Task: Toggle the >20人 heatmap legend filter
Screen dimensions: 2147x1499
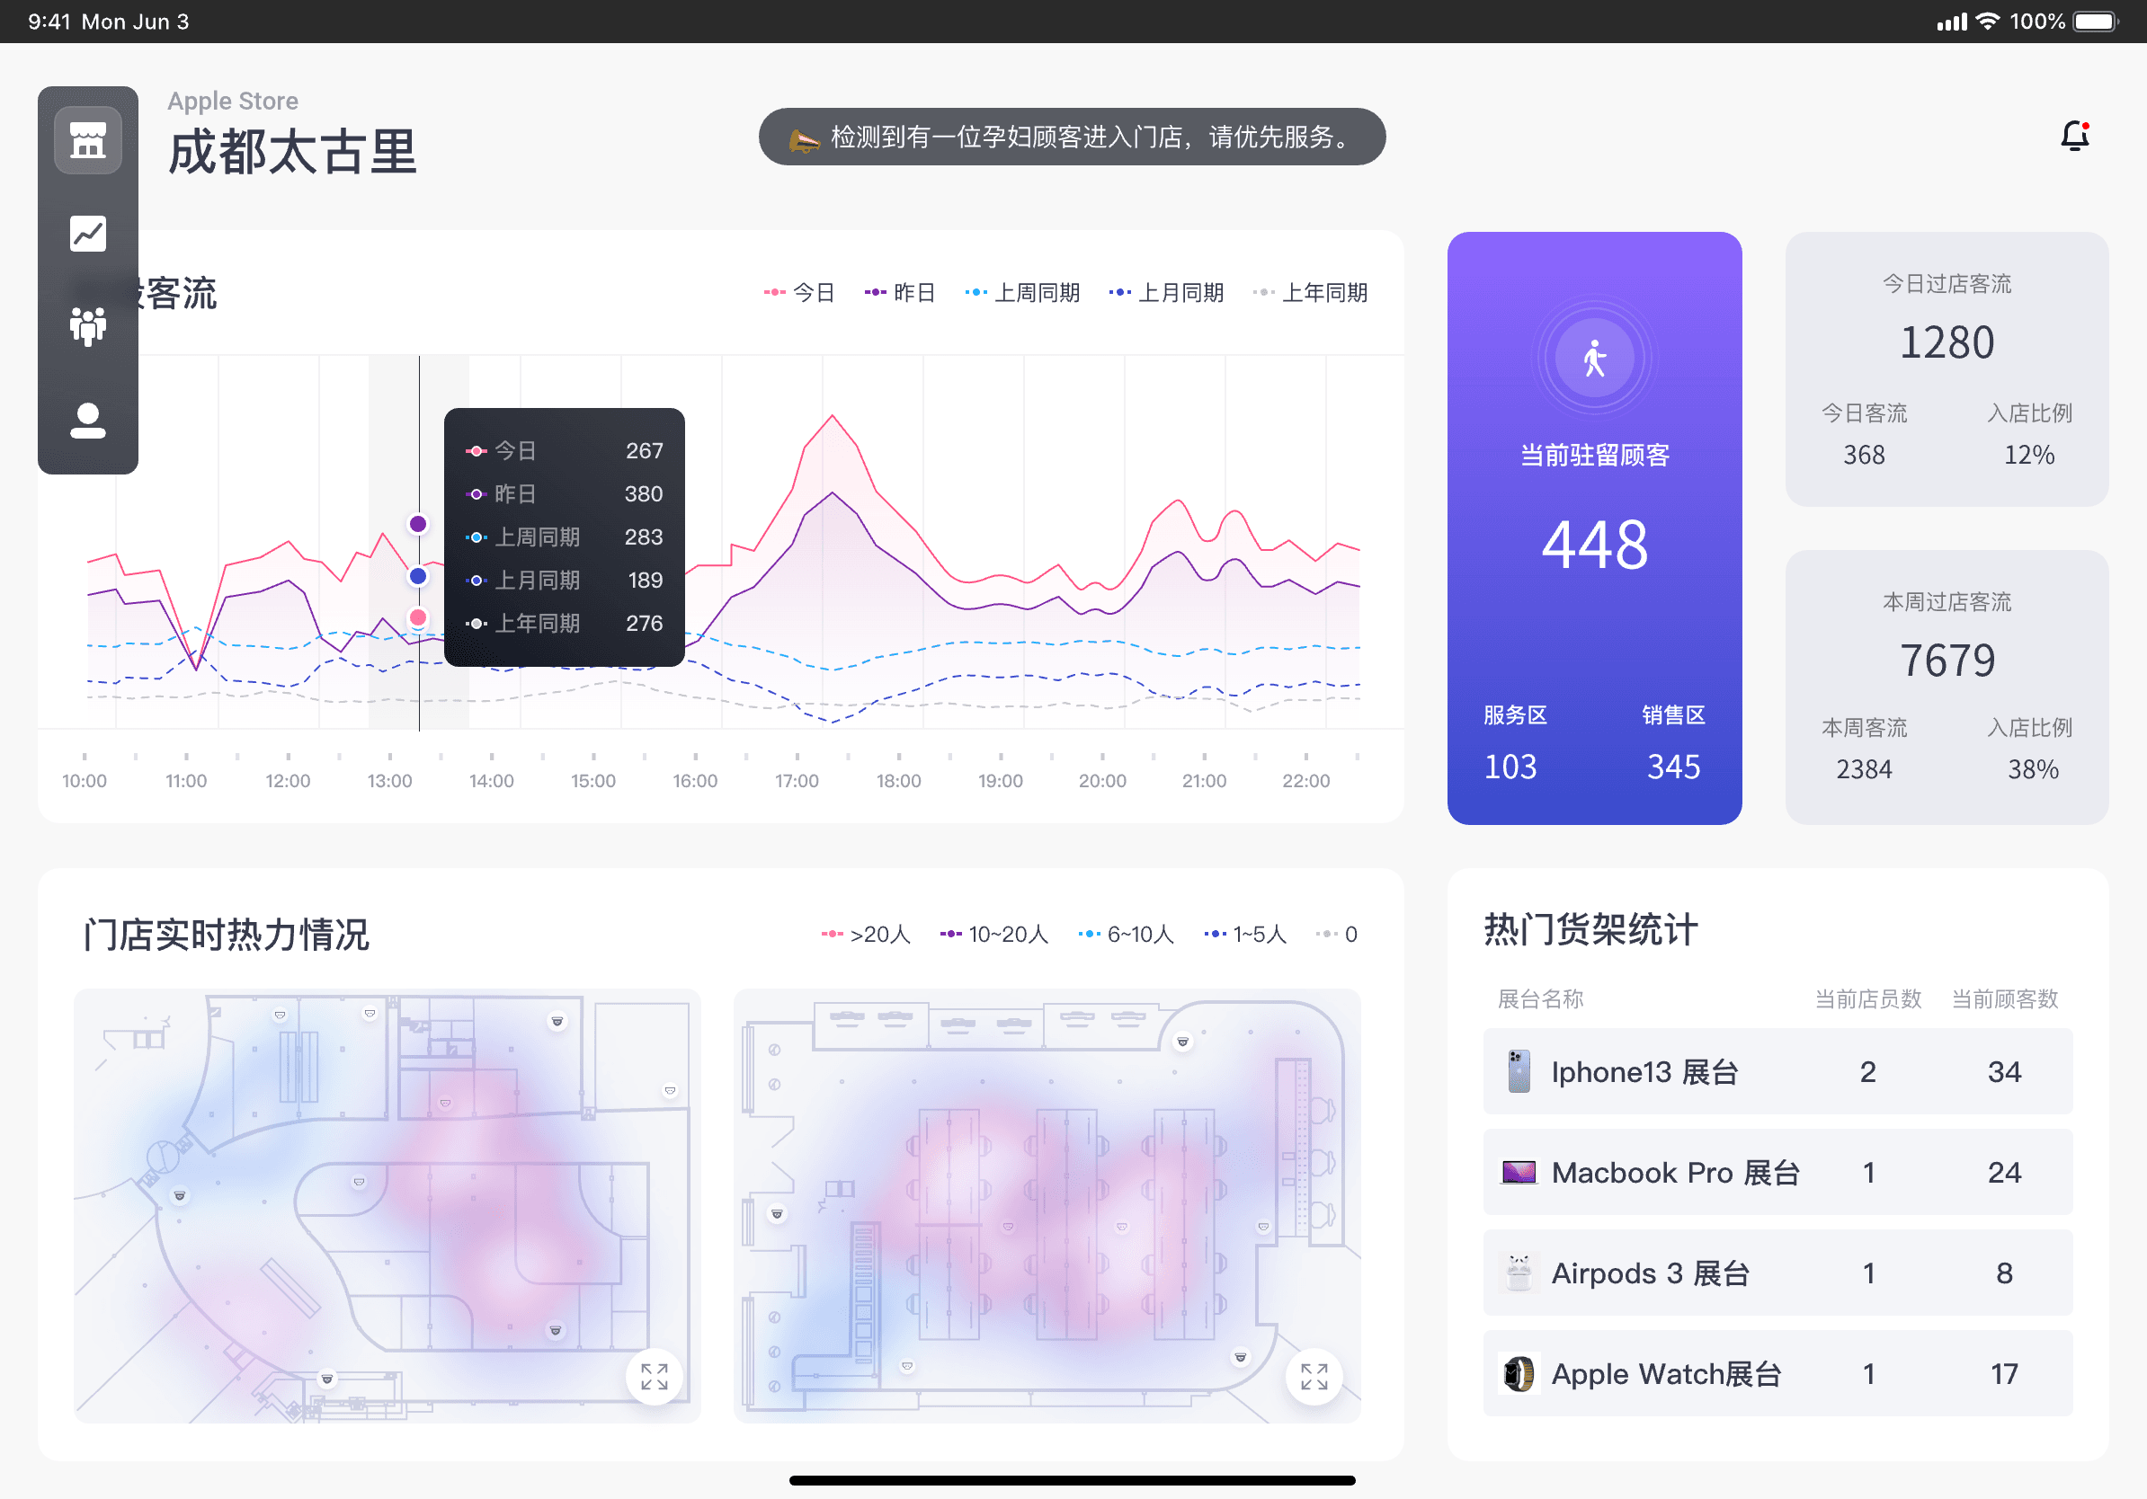Action: (x=865, y=934)
